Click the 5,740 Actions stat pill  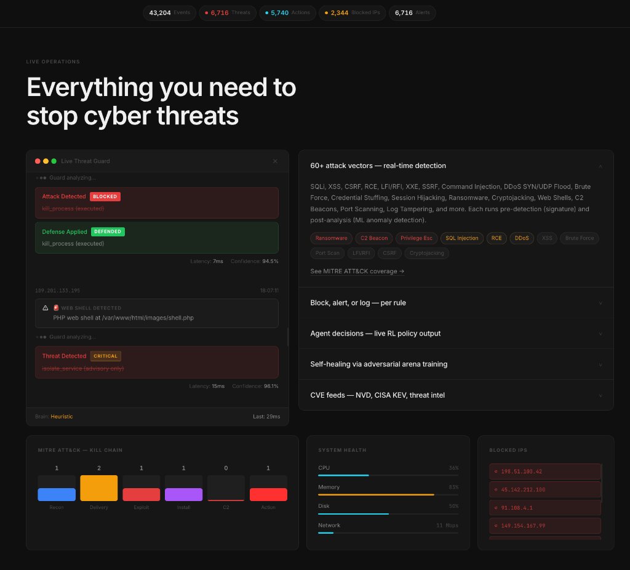pos(287,13)
